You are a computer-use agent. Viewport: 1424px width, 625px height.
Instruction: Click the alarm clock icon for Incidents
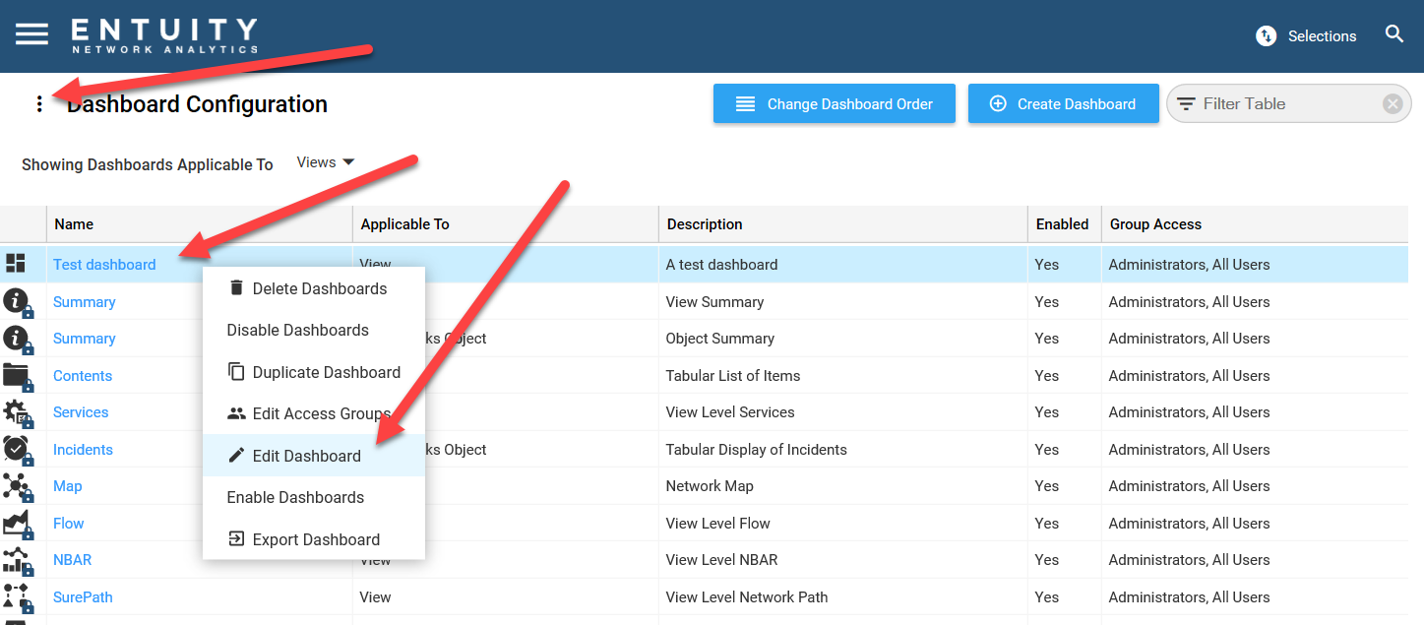[x=18, y=450]
